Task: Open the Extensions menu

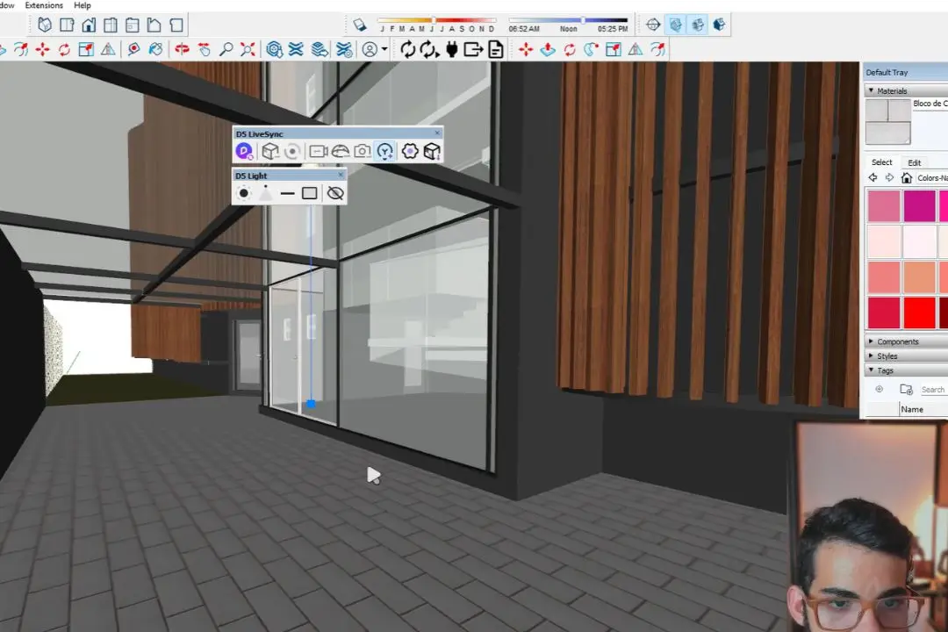Action: pyautogui.click(x=44, y=5)
